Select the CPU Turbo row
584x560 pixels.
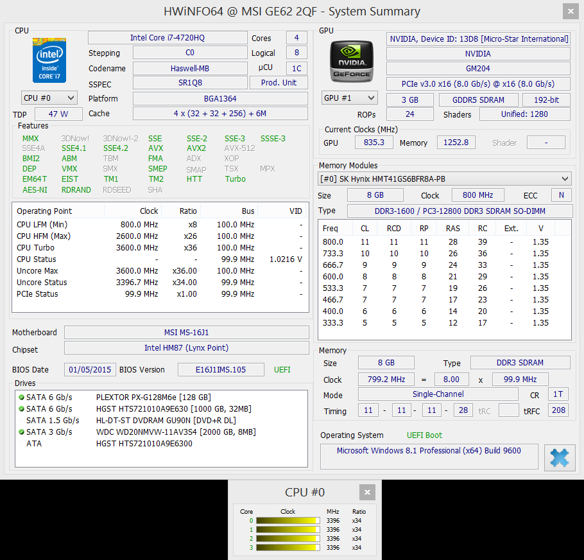160,248
